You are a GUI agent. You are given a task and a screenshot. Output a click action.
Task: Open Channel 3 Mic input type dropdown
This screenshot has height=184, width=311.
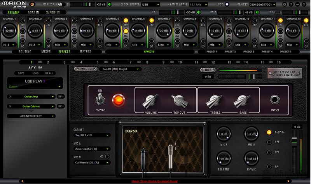pyautogui.click(x=61, y=45)
